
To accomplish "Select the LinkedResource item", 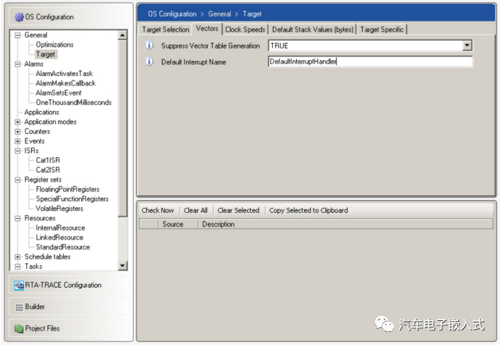I will click(x=59, y=238).
